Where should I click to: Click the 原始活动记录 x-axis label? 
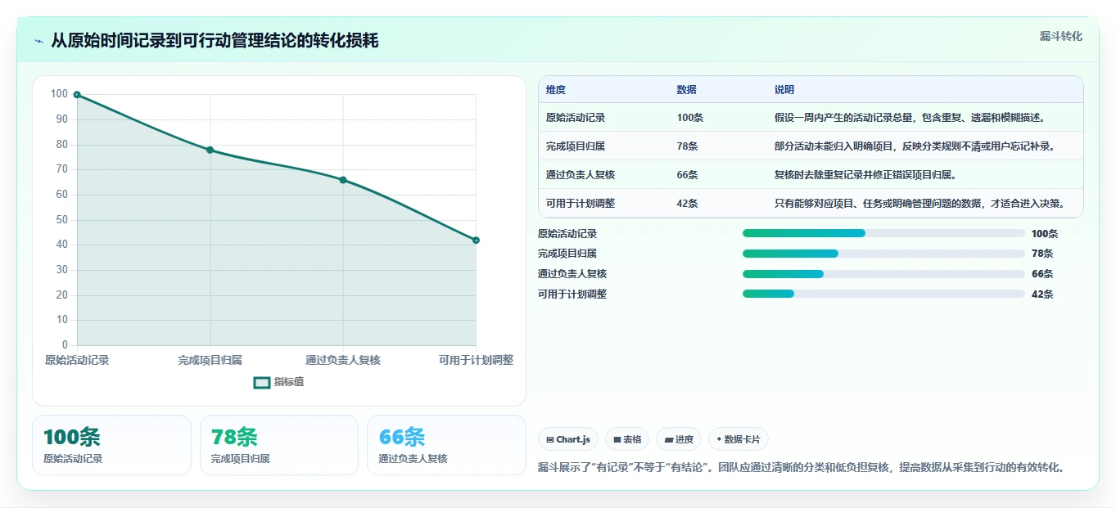point(77,360)
